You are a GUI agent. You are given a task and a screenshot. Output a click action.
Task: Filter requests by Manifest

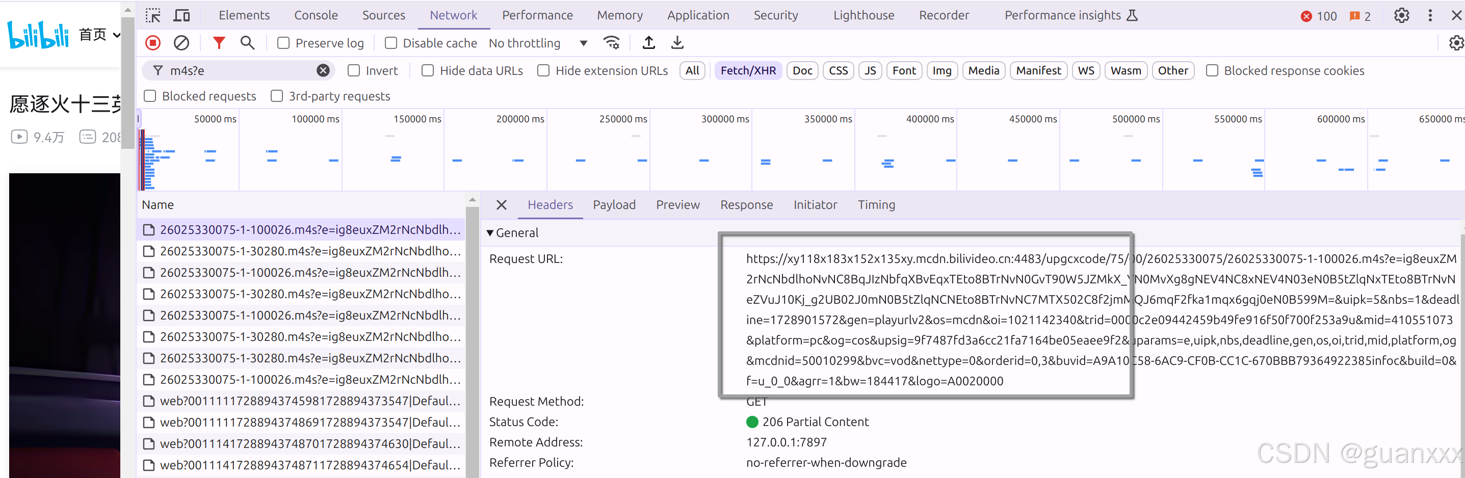click(1038, 70)
